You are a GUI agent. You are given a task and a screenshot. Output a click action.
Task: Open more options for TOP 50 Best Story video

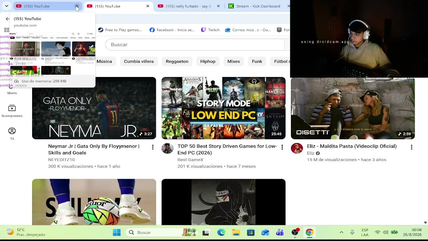pyautogui.click(x=282, y=147)
